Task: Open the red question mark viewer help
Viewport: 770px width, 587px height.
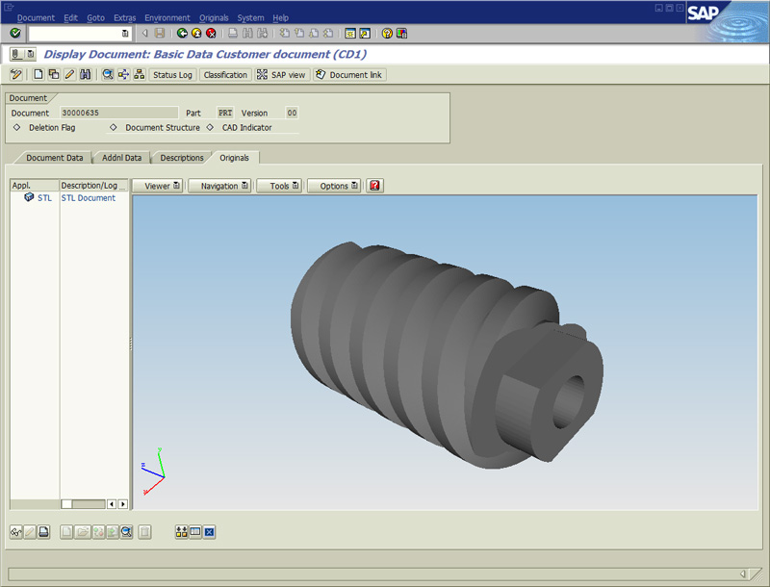Action: [x=375, y=186]
